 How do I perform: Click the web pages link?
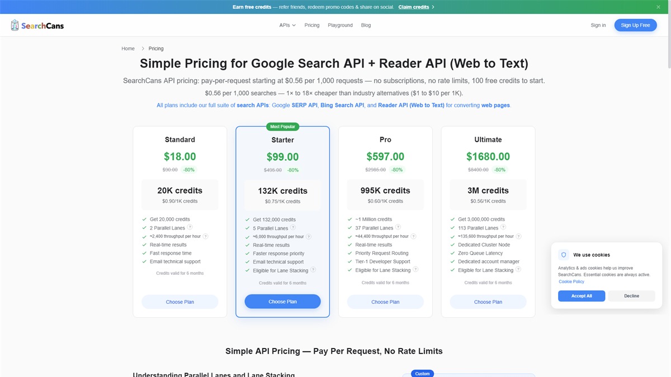495,105
